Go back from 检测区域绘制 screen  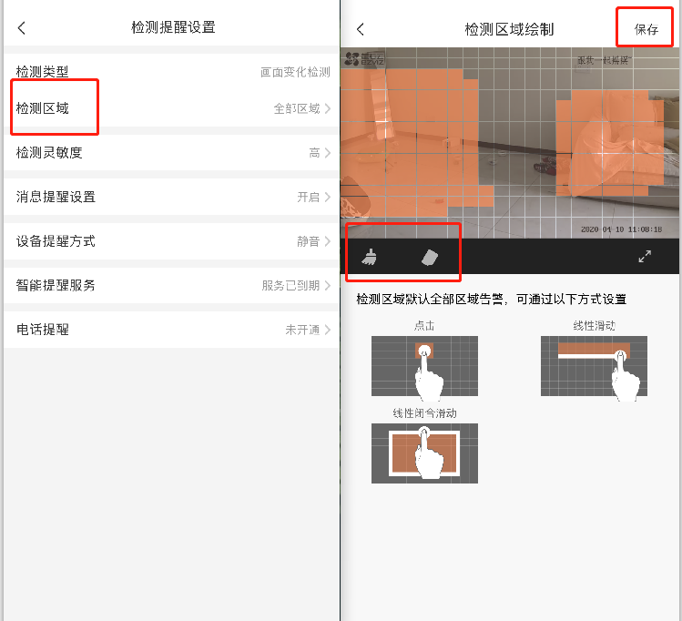[361, 29]
